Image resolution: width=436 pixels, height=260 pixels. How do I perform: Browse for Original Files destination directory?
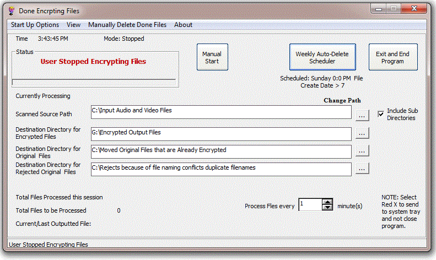[362, 151]
